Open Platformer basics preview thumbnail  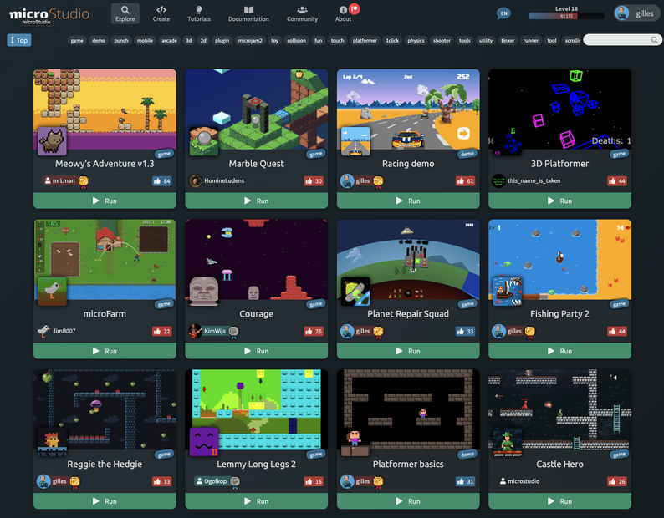click(x=408, y=409)
